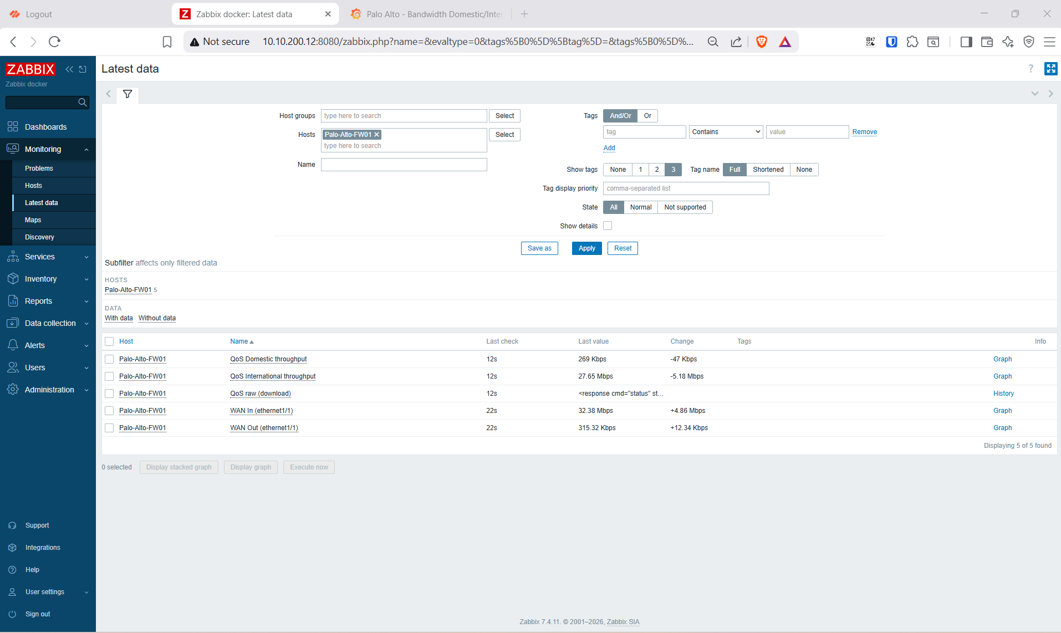This screenshot has width=1061, height=633.
Task: Open browser share icon in address bar
Action: pos(736,42)
